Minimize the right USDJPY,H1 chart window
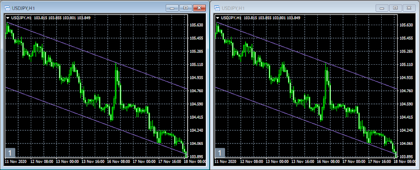 [x=382, y=8]
